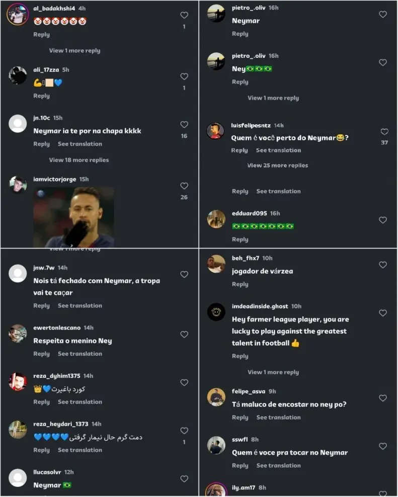The height and width of the screenshot is (497, 398).
Task: Show 1 more reply under al_badakhshi4
Action: click(74, 50)
